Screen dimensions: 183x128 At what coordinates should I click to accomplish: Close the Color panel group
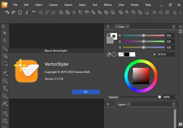[108, 27]
